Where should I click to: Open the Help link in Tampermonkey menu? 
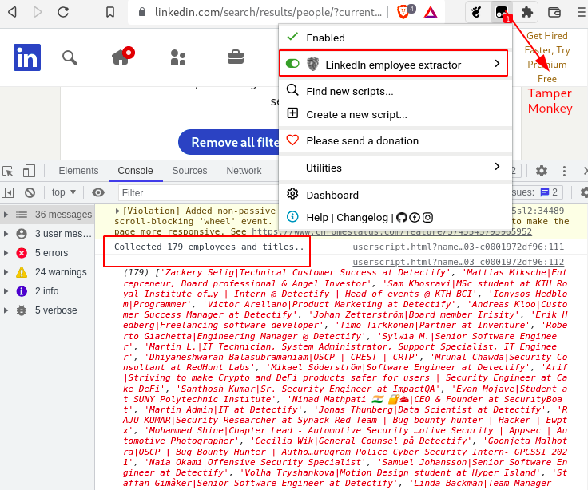pos(317,217)
